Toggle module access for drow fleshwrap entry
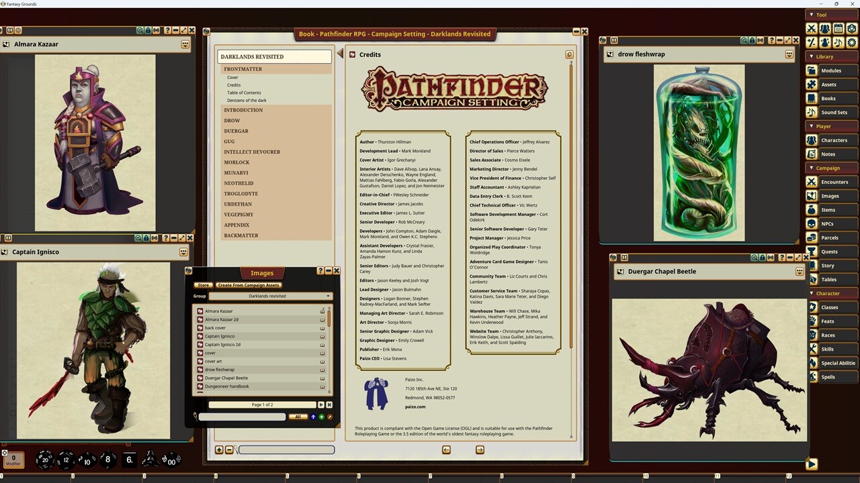The image size is (860, 483). click(322, 370)
